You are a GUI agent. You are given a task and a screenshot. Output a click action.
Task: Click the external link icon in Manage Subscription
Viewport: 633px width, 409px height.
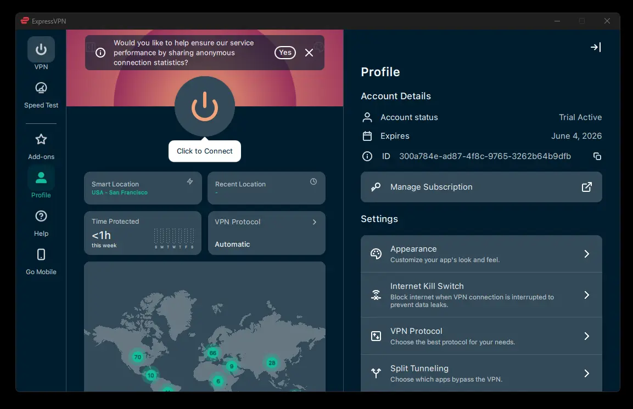[586, 187]
